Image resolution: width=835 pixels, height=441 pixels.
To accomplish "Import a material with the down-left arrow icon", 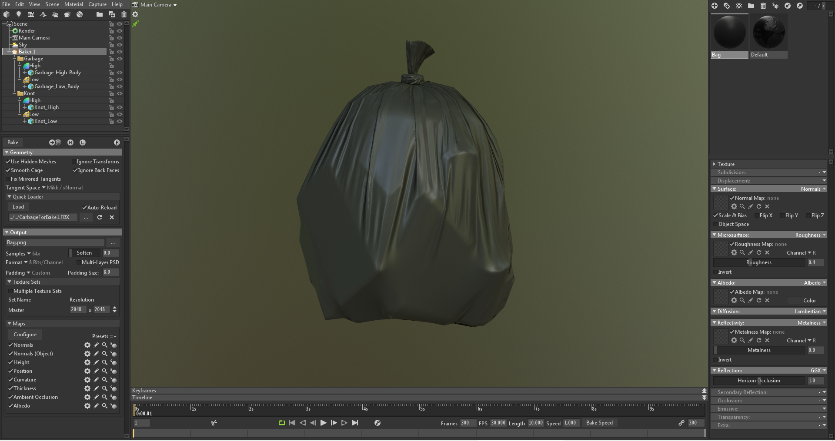I will click(788, 6).
